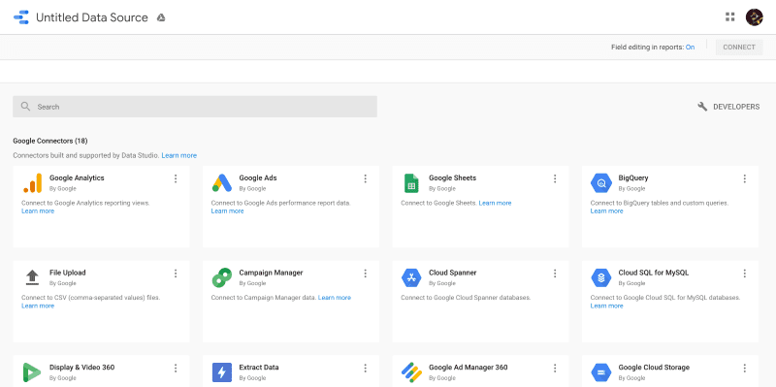Click the File Upload card title
The image size is (776, 387).
pyautogui.click(x=67, y=273)
